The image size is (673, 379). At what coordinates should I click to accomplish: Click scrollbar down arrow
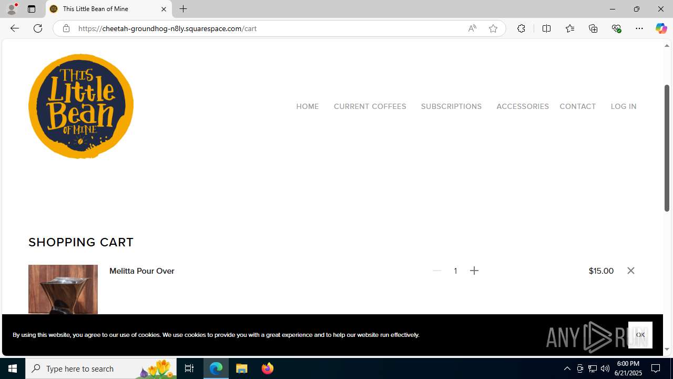667,349
